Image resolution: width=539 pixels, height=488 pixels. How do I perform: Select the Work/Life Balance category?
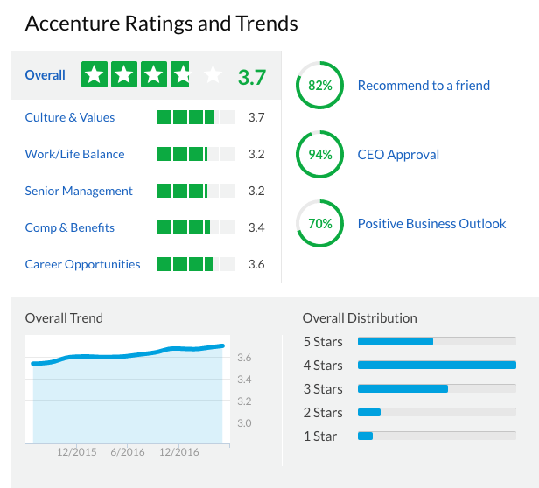click(x=74, y=154)
